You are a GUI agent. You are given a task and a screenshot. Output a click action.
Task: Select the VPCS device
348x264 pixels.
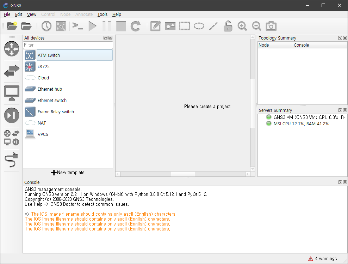point(68,134)
